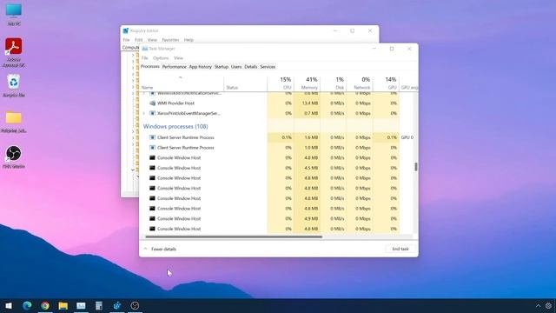Click the Task Manager title bar icon

coord(145,49)
